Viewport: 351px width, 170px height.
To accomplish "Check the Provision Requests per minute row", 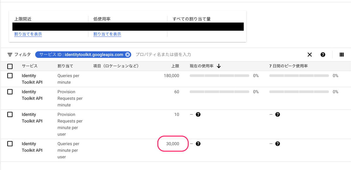I will [10, 92].
